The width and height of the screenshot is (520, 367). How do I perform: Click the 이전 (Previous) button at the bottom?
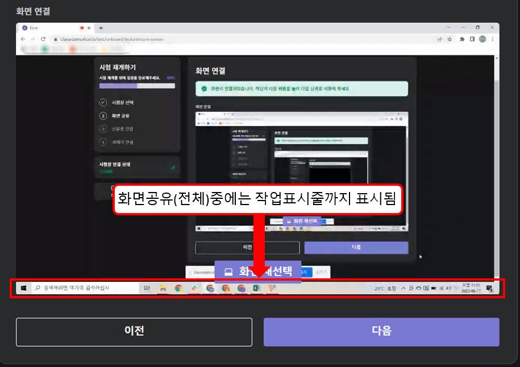[x=134, y=332]
